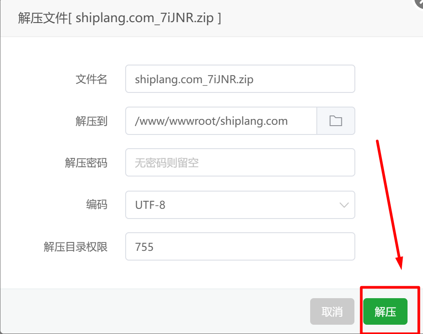
Task: Focus the 解压目录权限 field containing 755
Action: tap(240, 246)
